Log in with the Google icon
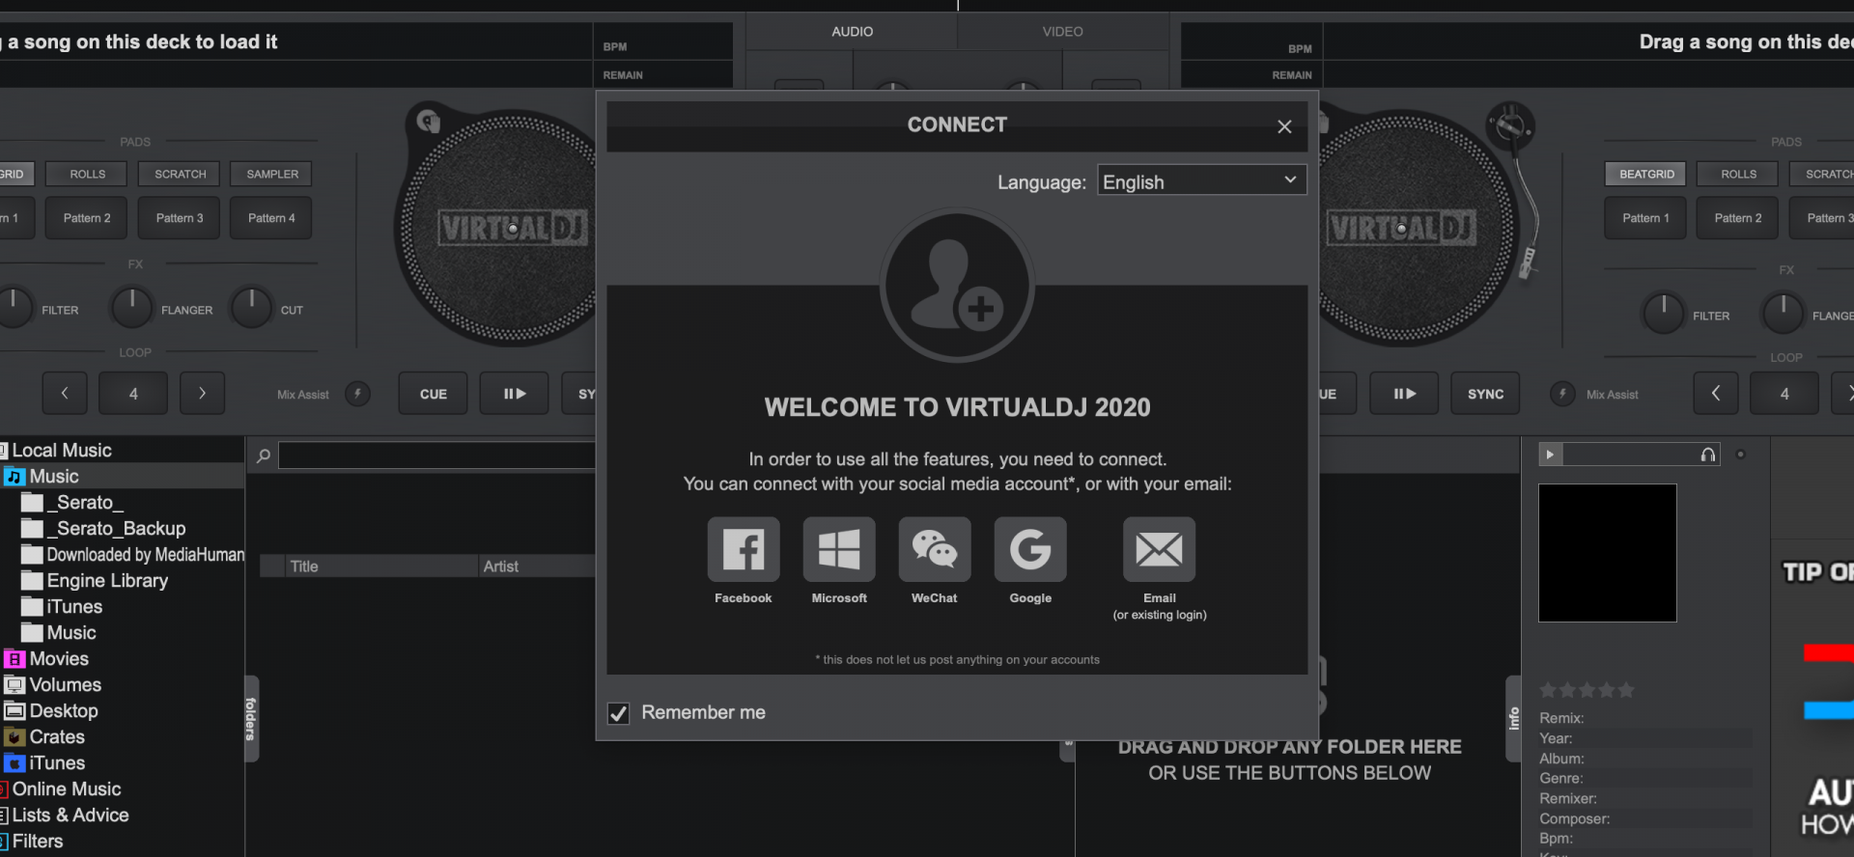 pyautogui.click(x=1030, y=549)
